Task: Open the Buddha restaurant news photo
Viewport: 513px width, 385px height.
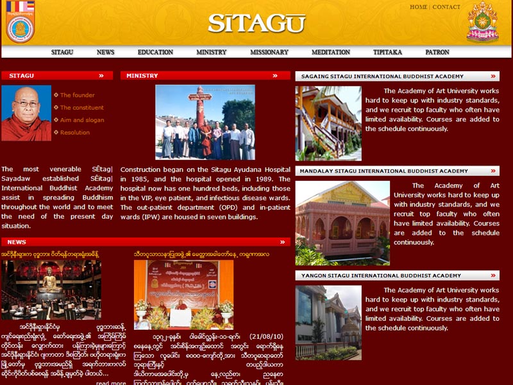Action: (51, 290)
